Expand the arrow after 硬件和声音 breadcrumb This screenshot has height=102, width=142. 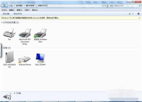point(36,6)
